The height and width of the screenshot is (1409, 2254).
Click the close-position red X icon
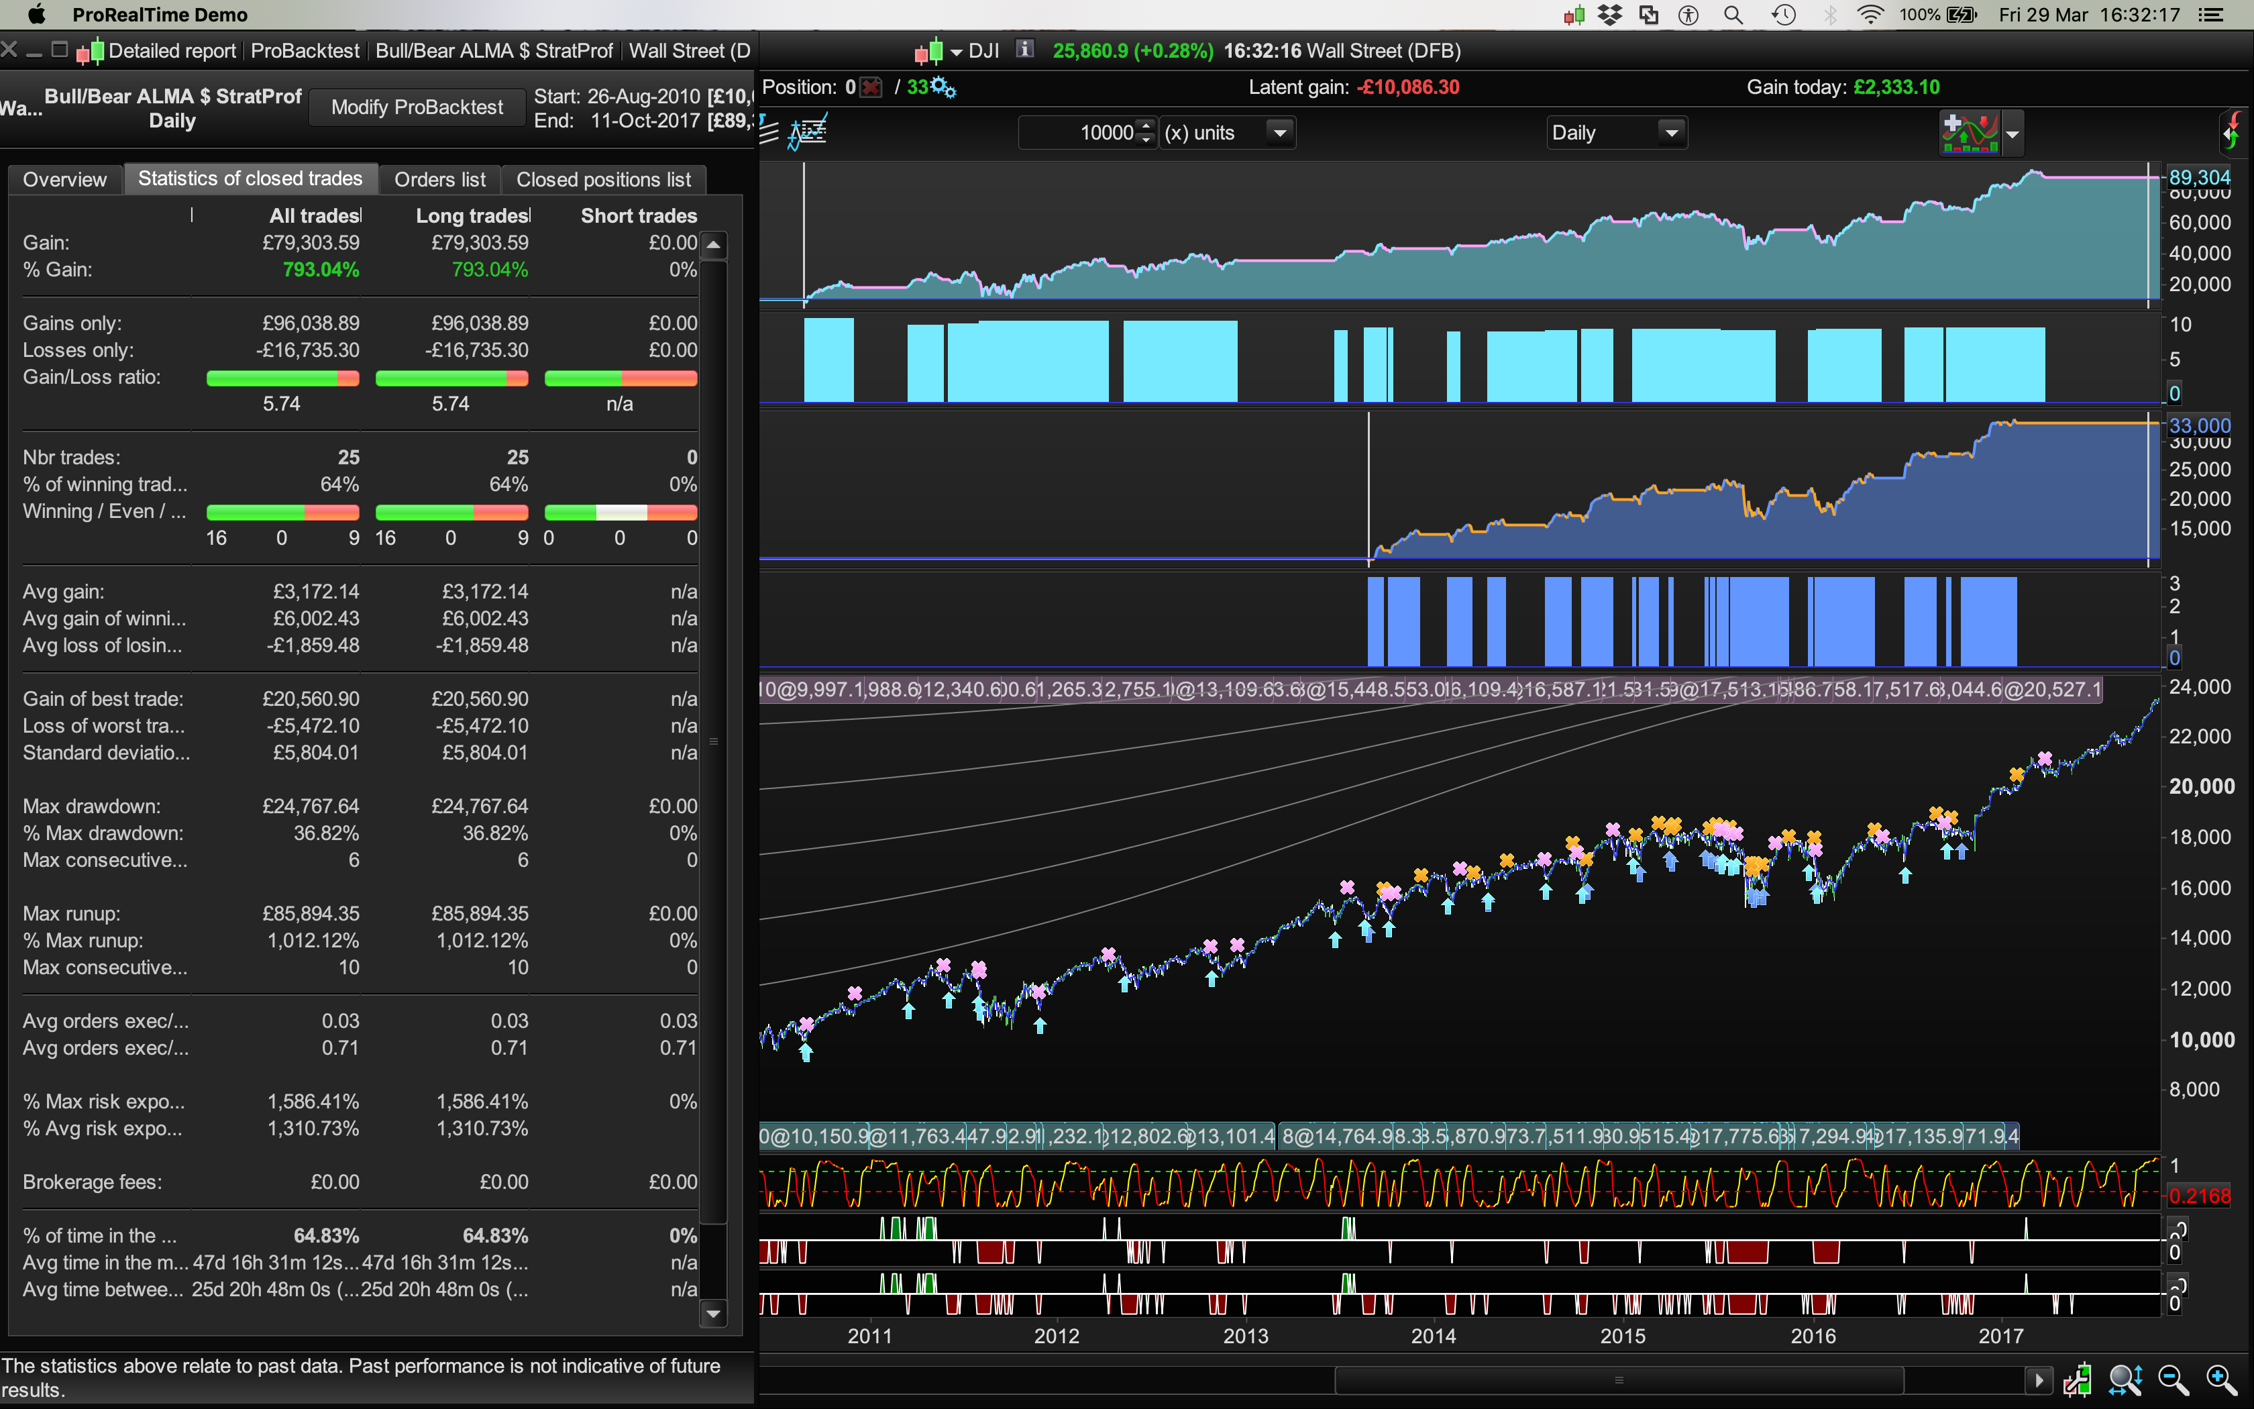[871, 88]
